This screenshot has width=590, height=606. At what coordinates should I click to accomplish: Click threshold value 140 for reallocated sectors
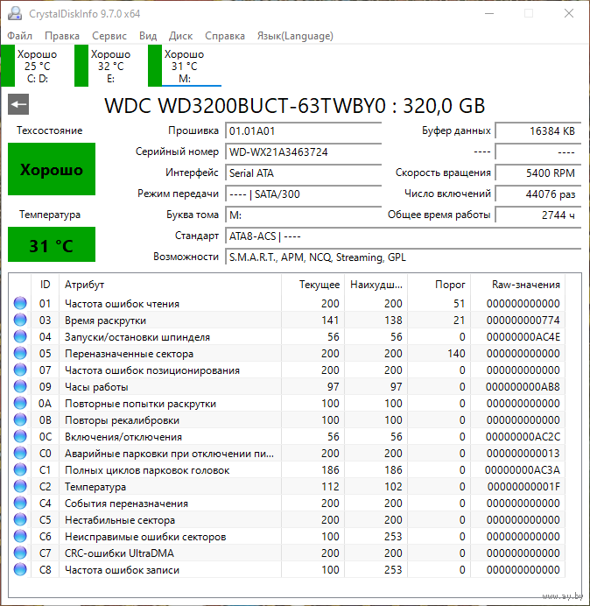coord(456,354)
